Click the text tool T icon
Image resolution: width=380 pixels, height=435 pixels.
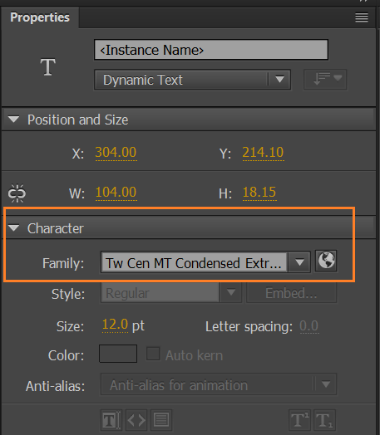pyautogui.click(x=47, y=67)
